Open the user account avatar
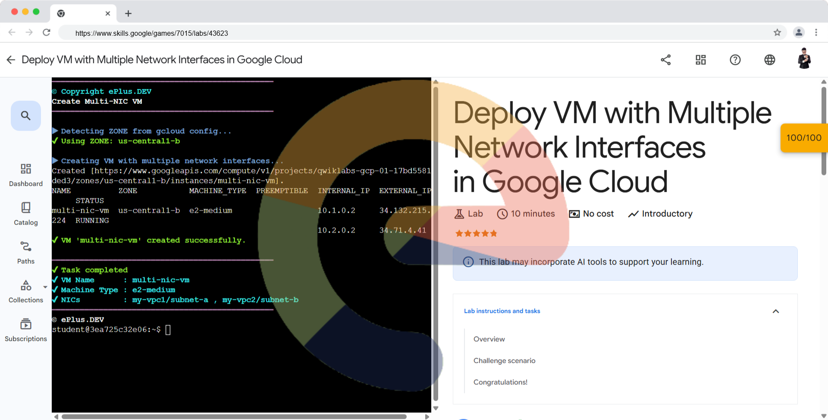This screenshot has height=420, width=828. [x=804, y=59]
